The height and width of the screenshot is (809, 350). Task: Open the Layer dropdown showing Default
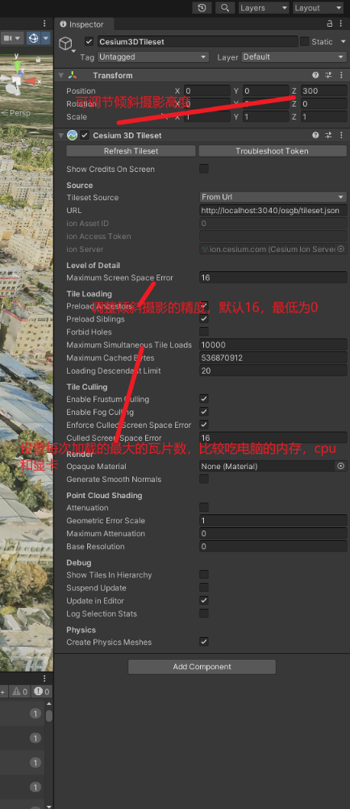click(x=293, y=57)
